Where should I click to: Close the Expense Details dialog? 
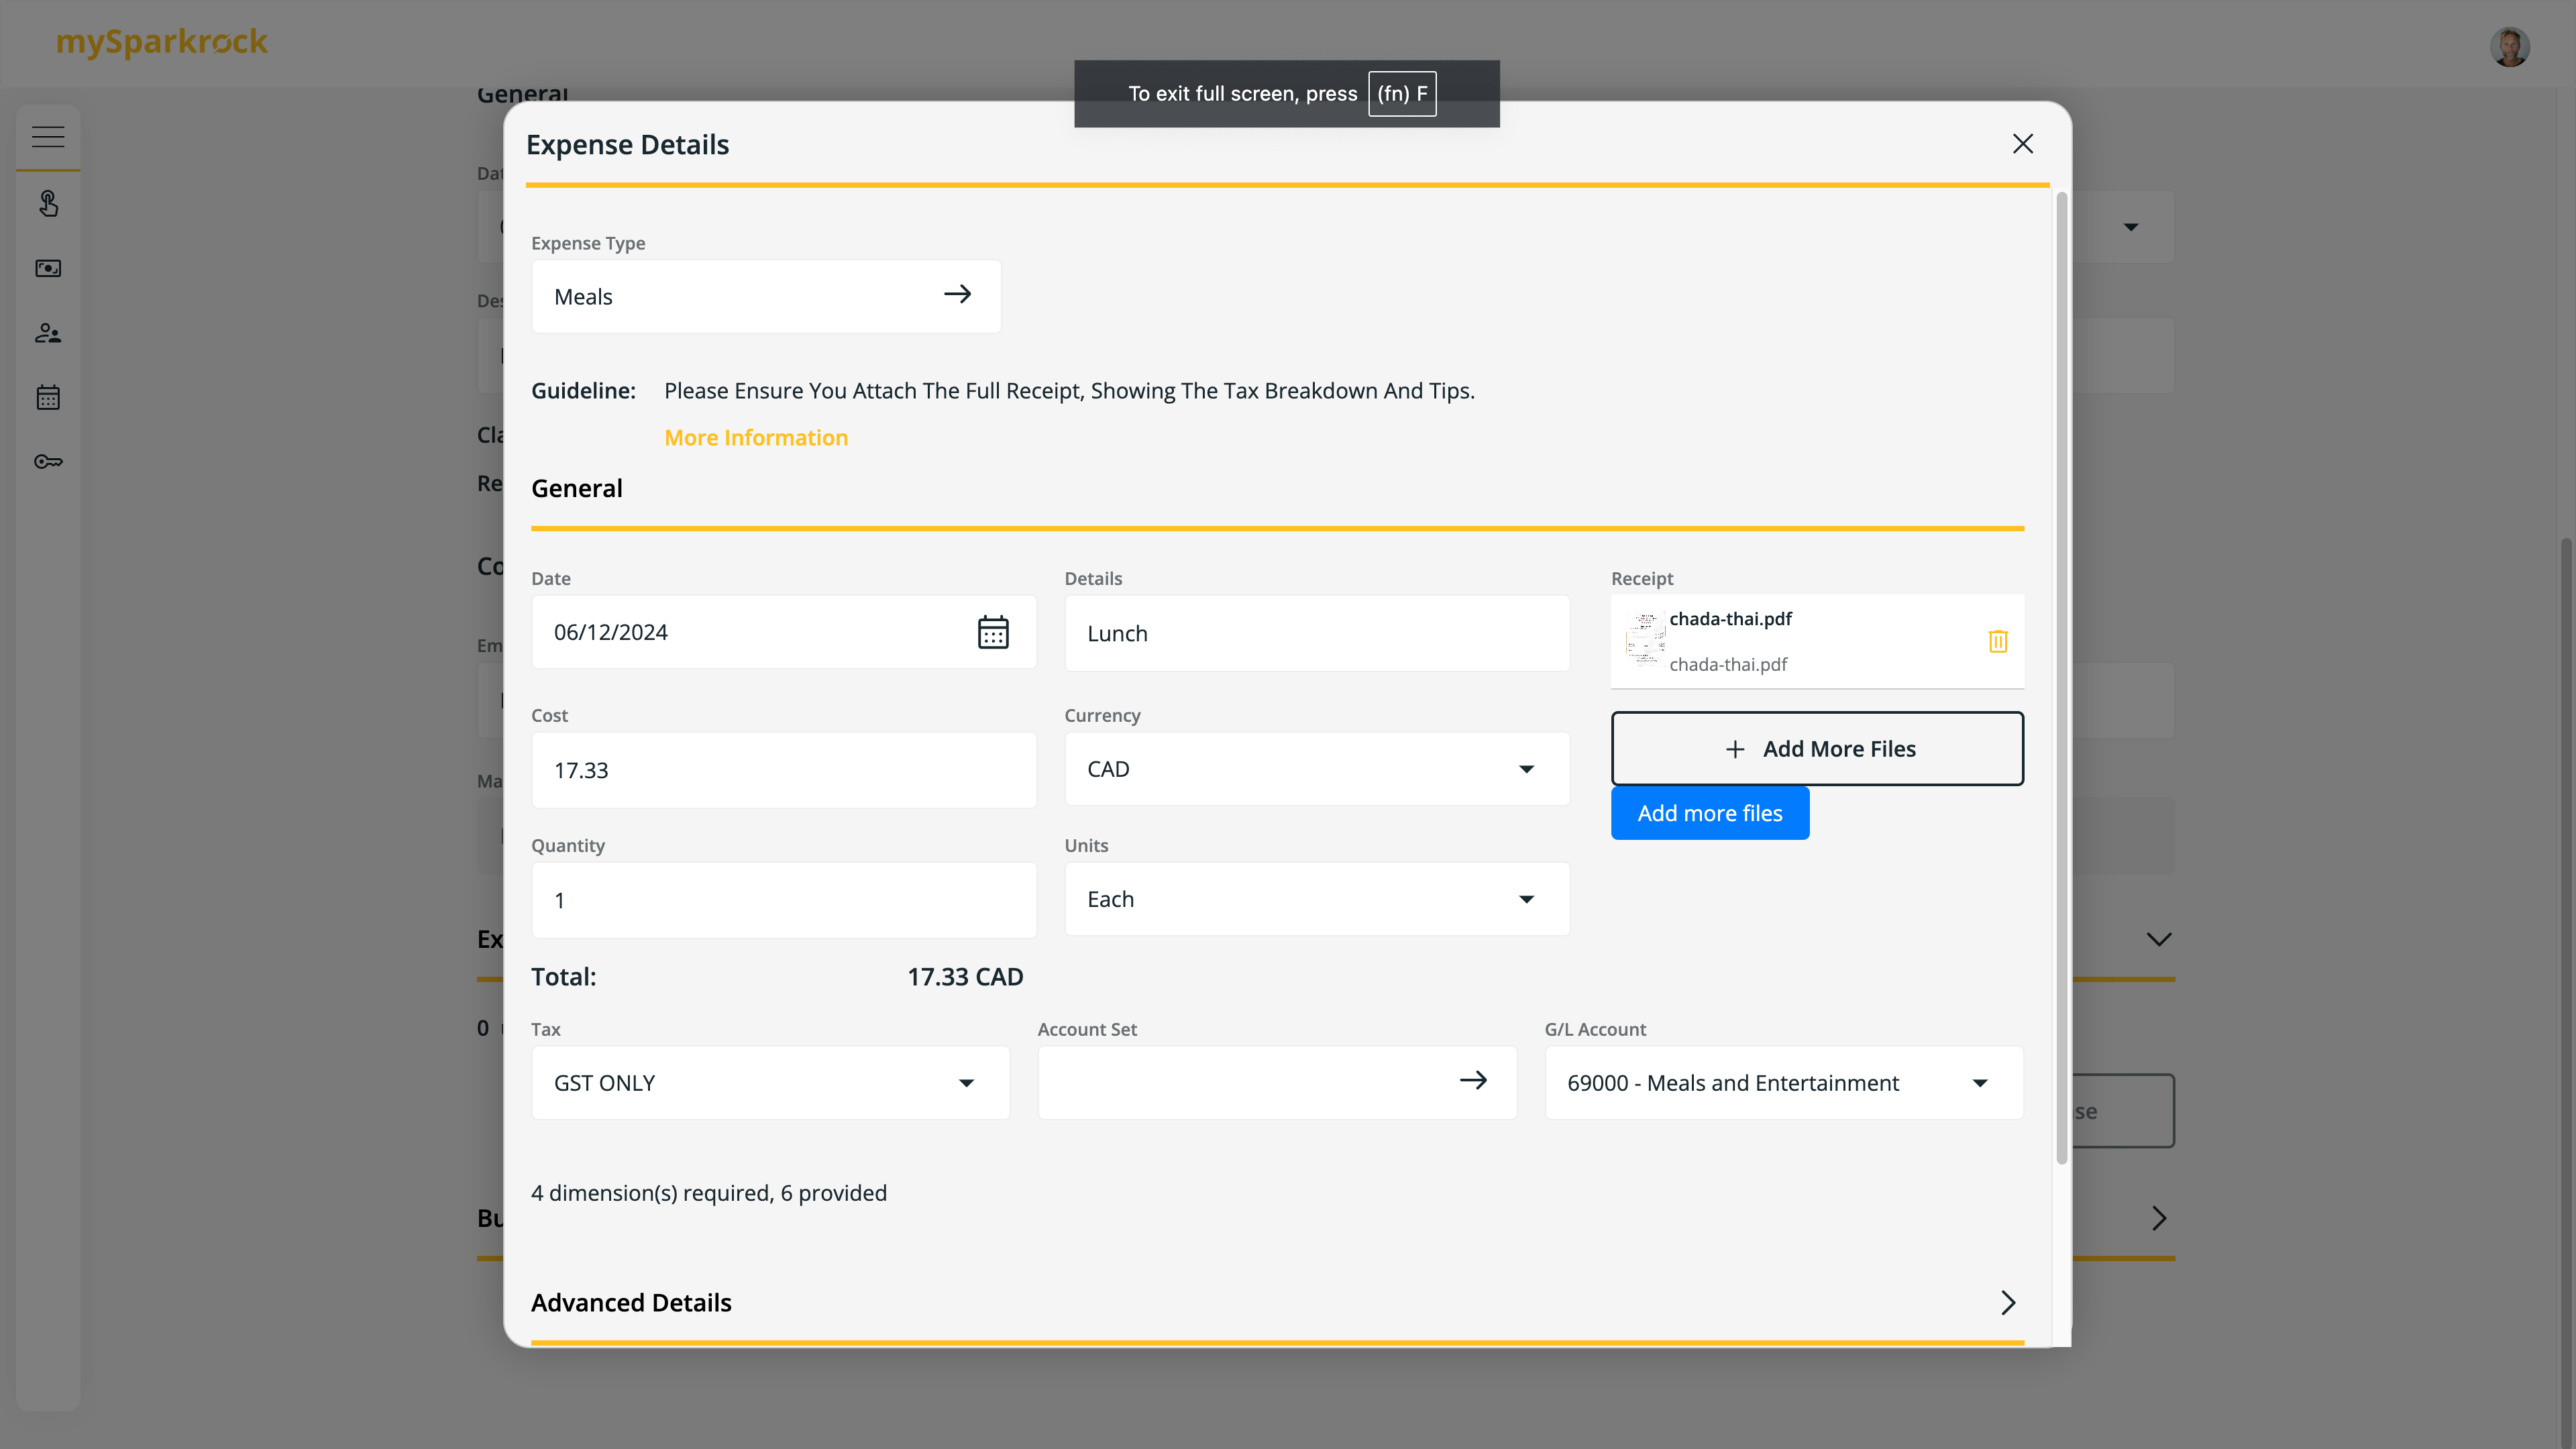coord(2022,144)
